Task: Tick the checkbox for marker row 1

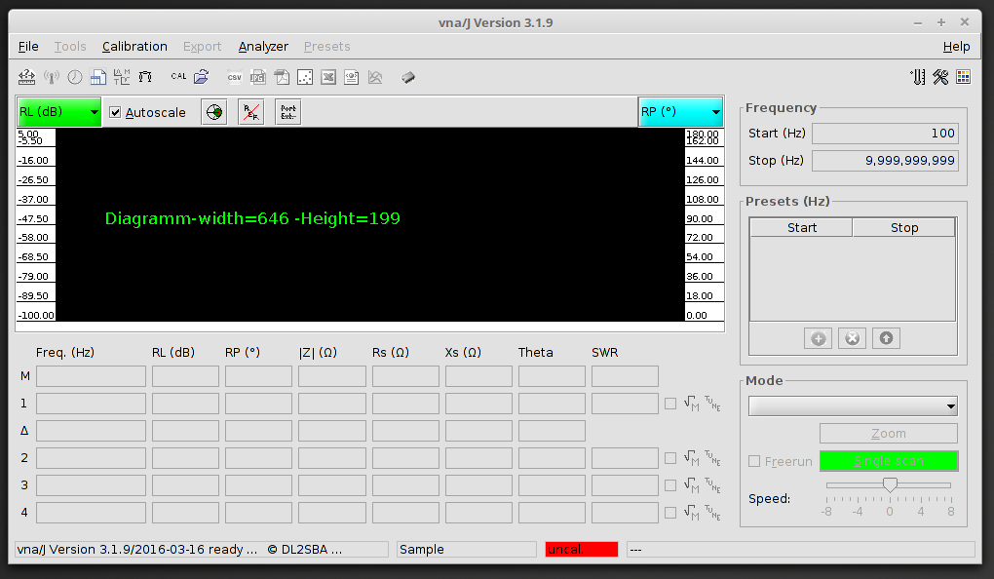Action: pyautogui.click(x=670, y=404)
